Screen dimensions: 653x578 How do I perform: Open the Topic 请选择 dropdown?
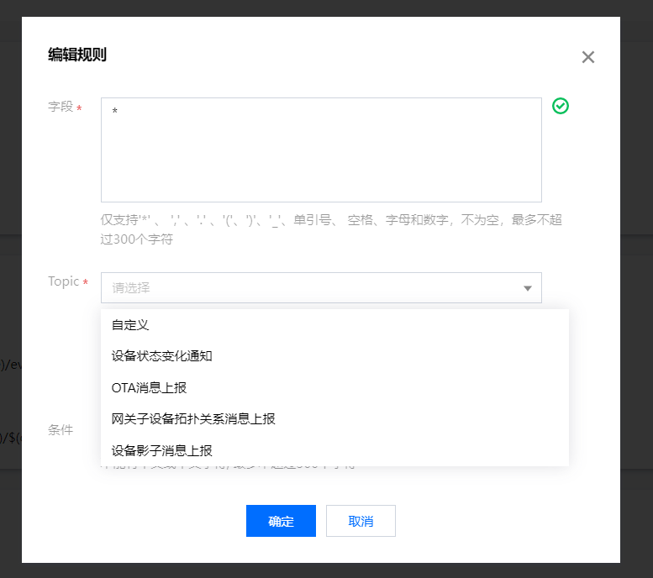pyautogui.click(x=321, y=288)
